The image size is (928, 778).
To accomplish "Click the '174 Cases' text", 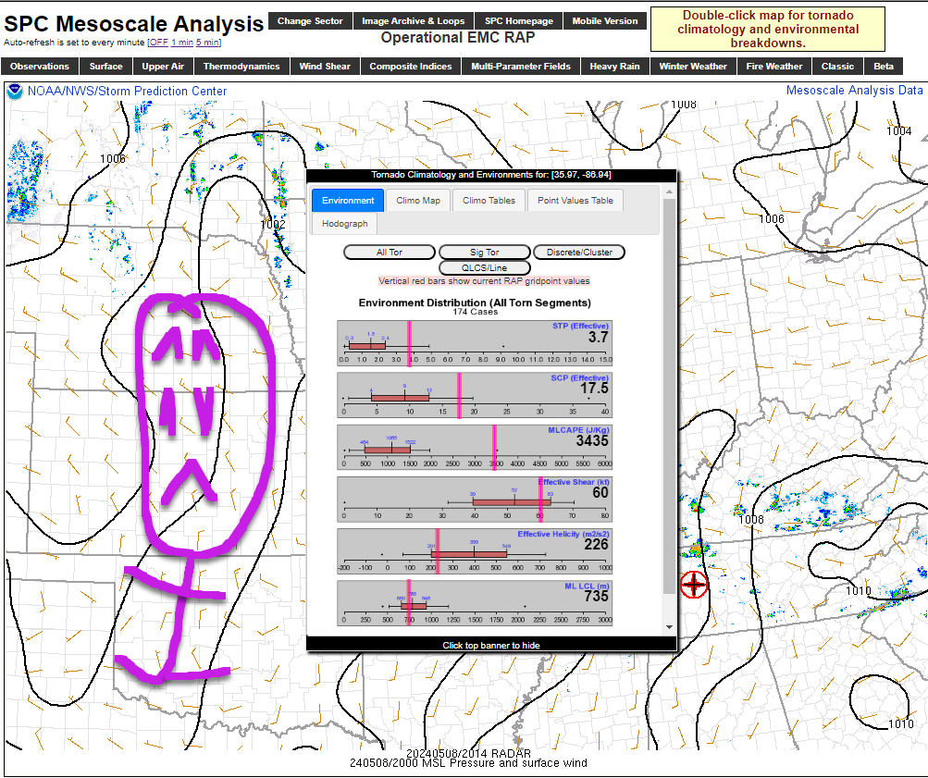I will (476, 312).
